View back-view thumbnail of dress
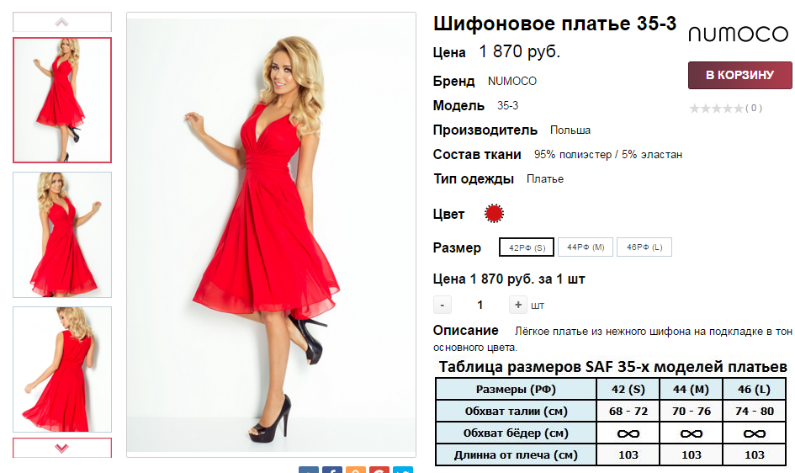Screen dimensions: 795x473 [x=62, y=369]
